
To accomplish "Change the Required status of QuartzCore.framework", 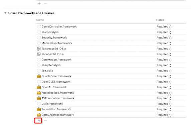I will [x=164, y=76].
